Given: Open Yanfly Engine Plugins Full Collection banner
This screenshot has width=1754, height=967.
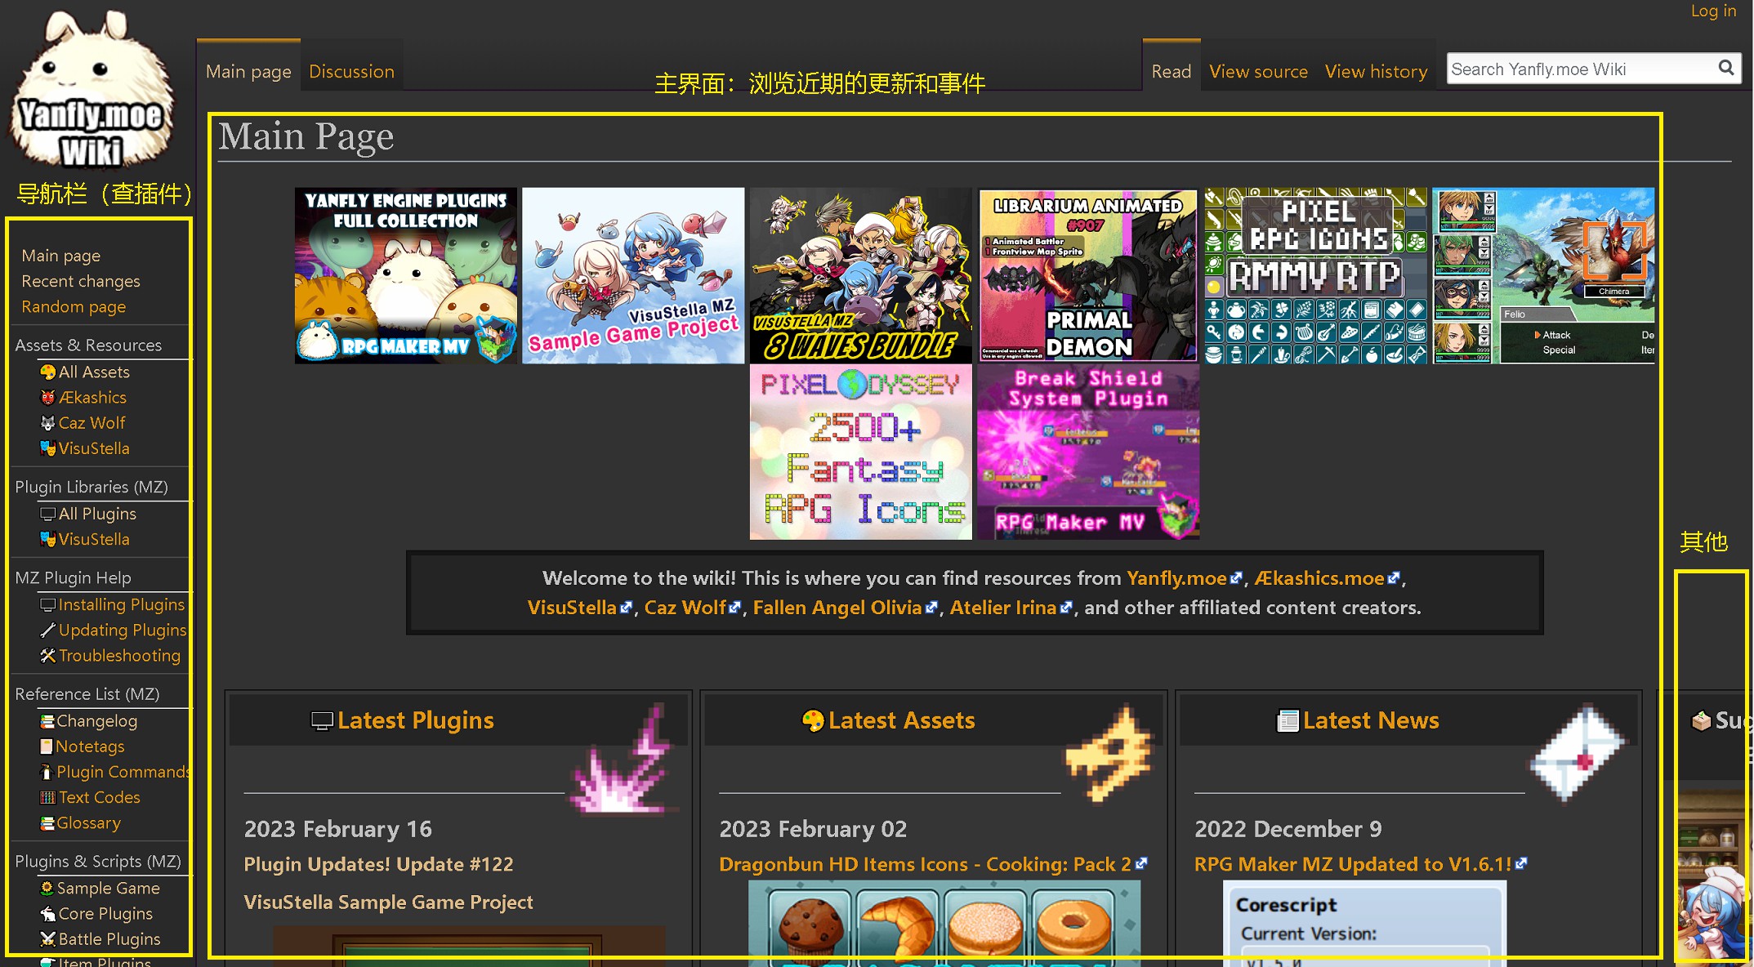Looking at the screenshot, I should click(406, 276).
